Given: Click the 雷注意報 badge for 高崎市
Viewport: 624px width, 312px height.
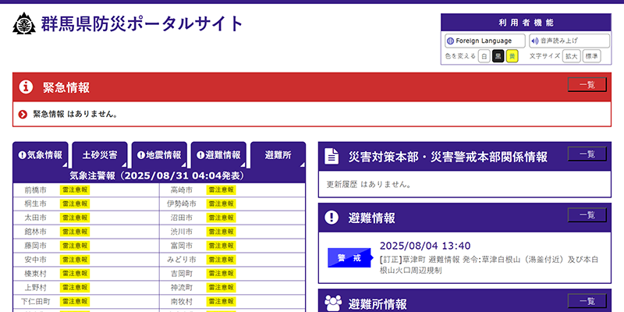Looking at the screenshot, I should [222, 190].
